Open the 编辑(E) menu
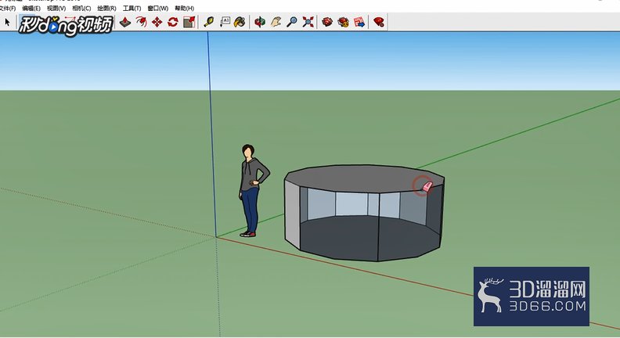This screenshot has width=620, height=338. [31, 9]
